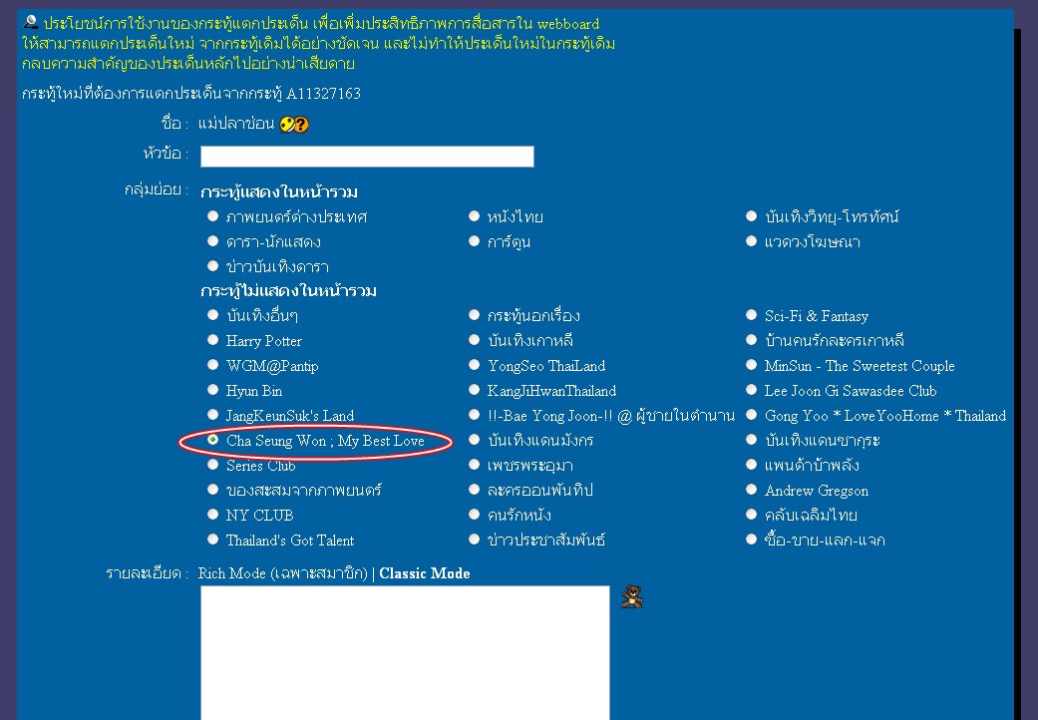Select the Series Club radio button
Screen dimensions: 1038x720
(212, 465)
